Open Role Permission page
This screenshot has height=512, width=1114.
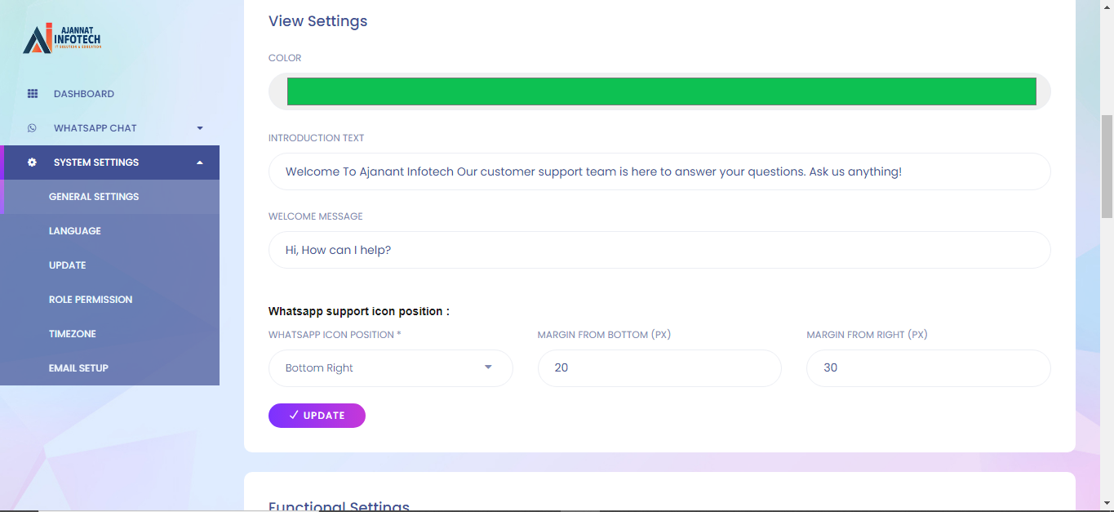(x=91, y=300)
